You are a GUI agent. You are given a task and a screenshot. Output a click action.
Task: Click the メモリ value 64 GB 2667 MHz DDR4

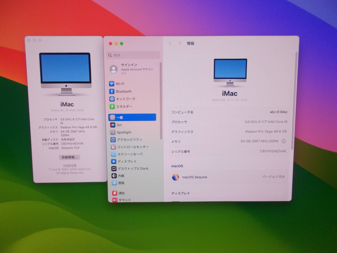(259, 141)
